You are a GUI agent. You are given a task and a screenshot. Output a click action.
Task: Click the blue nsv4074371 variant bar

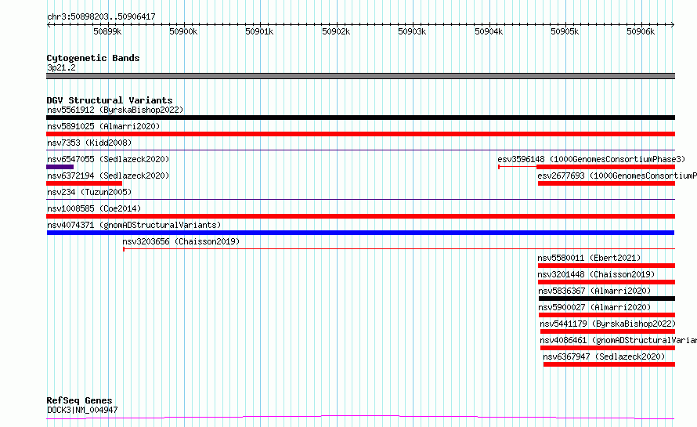tap(360, 233)
